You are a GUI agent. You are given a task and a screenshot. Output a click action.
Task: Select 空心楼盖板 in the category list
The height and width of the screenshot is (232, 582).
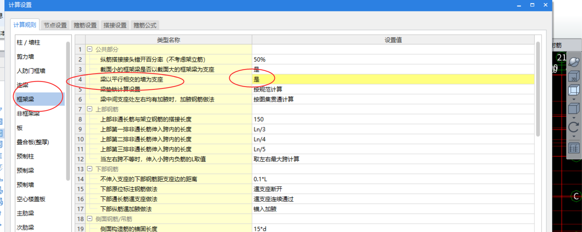point(31,199)
